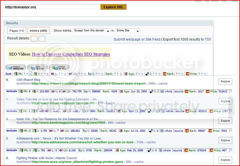Viewport: 240px width, 166px height.
Task: Open cache link for ireport.com result
Action: 163,83
